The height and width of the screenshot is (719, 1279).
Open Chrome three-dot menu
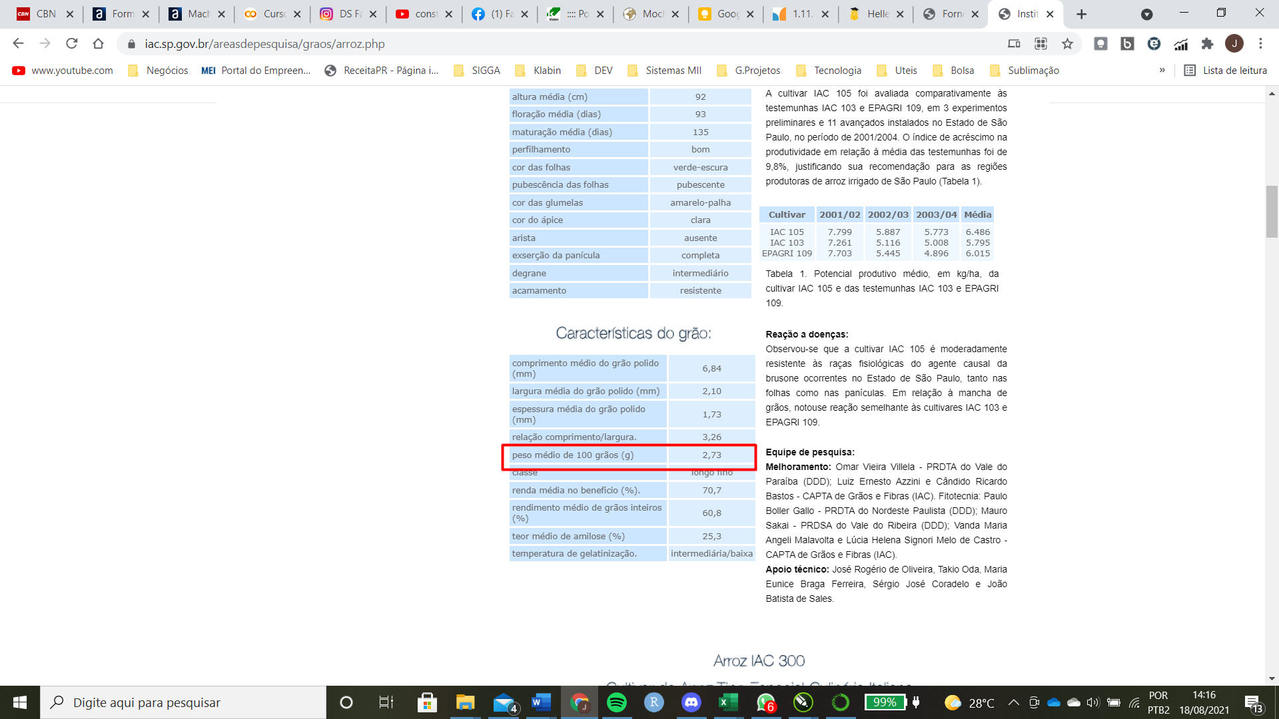pos(1260,44)
